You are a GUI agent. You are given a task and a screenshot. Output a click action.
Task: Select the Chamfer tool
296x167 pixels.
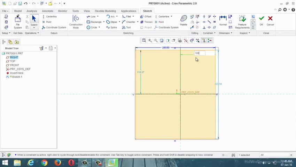click(x=128, y=22)
